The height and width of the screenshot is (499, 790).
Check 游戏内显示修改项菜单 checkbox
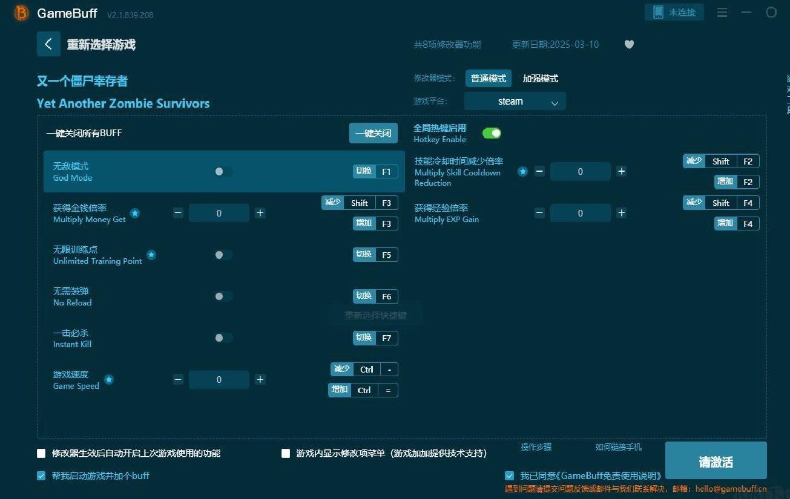pyautogui.click(x=286, y=453)
